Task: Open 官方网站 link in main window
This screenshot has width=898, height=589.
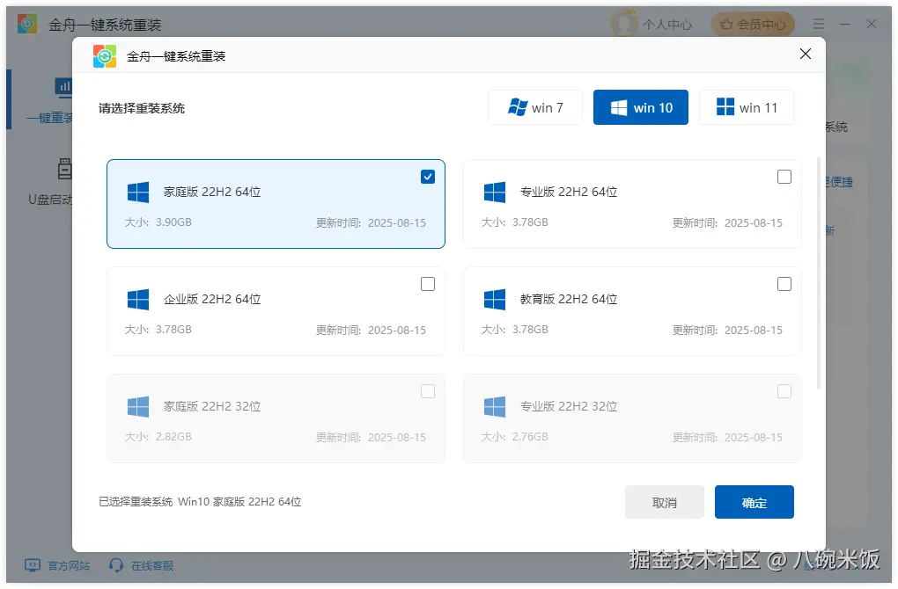Action: click(x=69, y=565)
